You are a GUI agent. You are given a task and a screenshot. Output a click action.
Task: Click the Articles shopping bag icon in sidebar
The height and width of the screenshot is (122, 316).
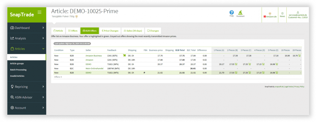pyautogui.click(x=12, y=49)
